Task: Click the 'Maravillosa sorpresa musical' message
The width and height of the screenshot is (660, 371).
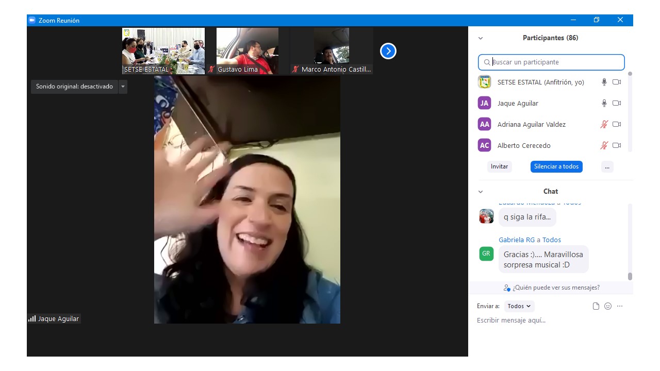Action: [x=543, y=260]
